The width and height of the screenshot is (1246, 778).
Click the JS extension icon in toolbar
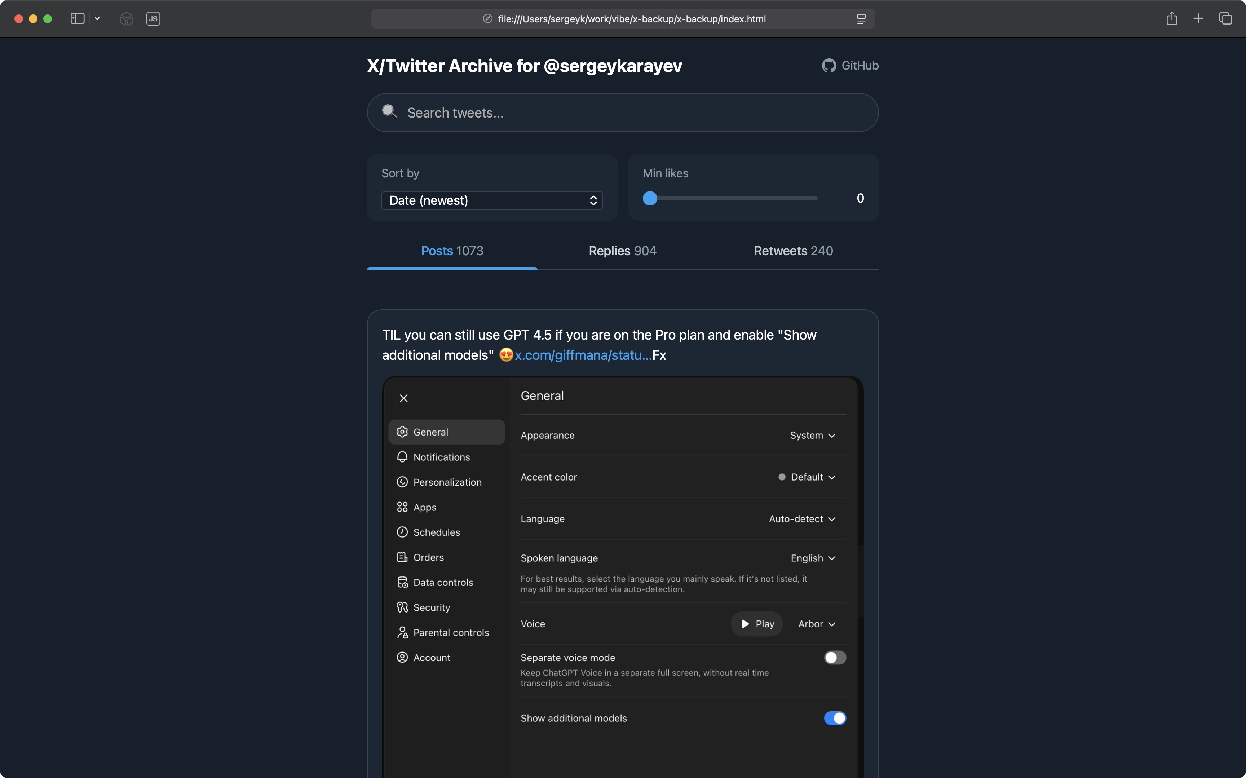point(153,19)
